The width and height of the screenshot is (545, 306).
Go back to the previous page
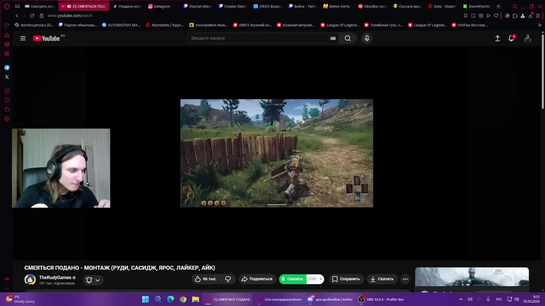tap(17, 16)
